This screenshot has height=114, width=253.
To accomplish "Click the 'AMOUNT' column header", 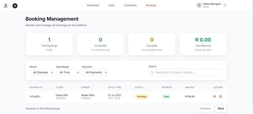I will point(190,87).
